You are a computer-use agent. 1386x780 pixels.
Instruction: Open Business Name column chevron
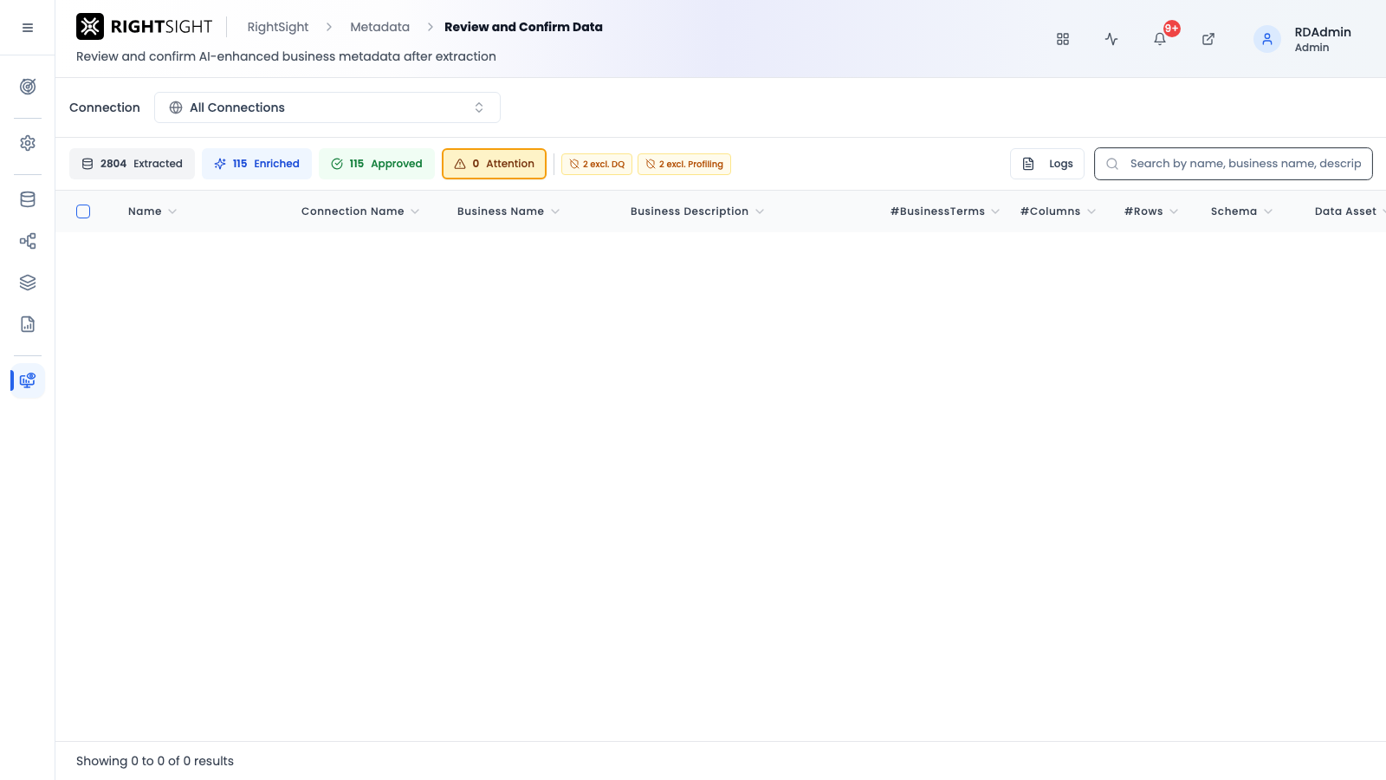click(x=555, y=211)
